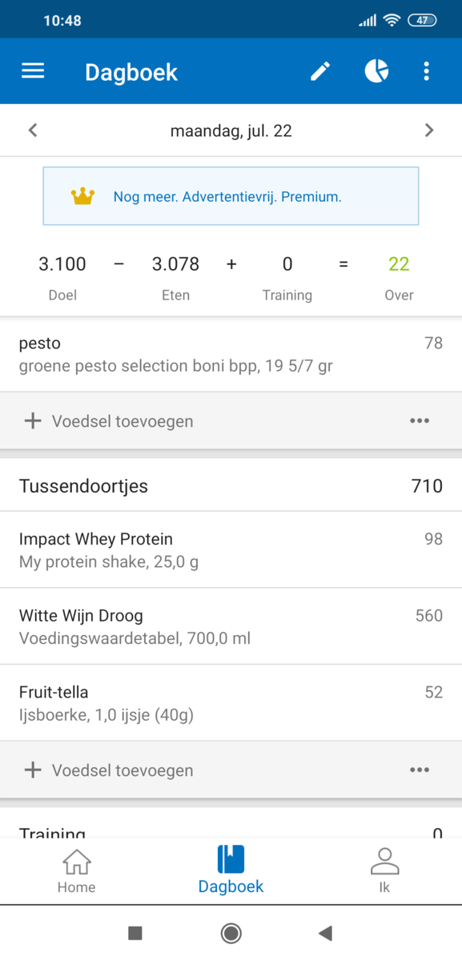
Task: Open quick actions for the Tussendoortjes meal
Action: point(419,770)
